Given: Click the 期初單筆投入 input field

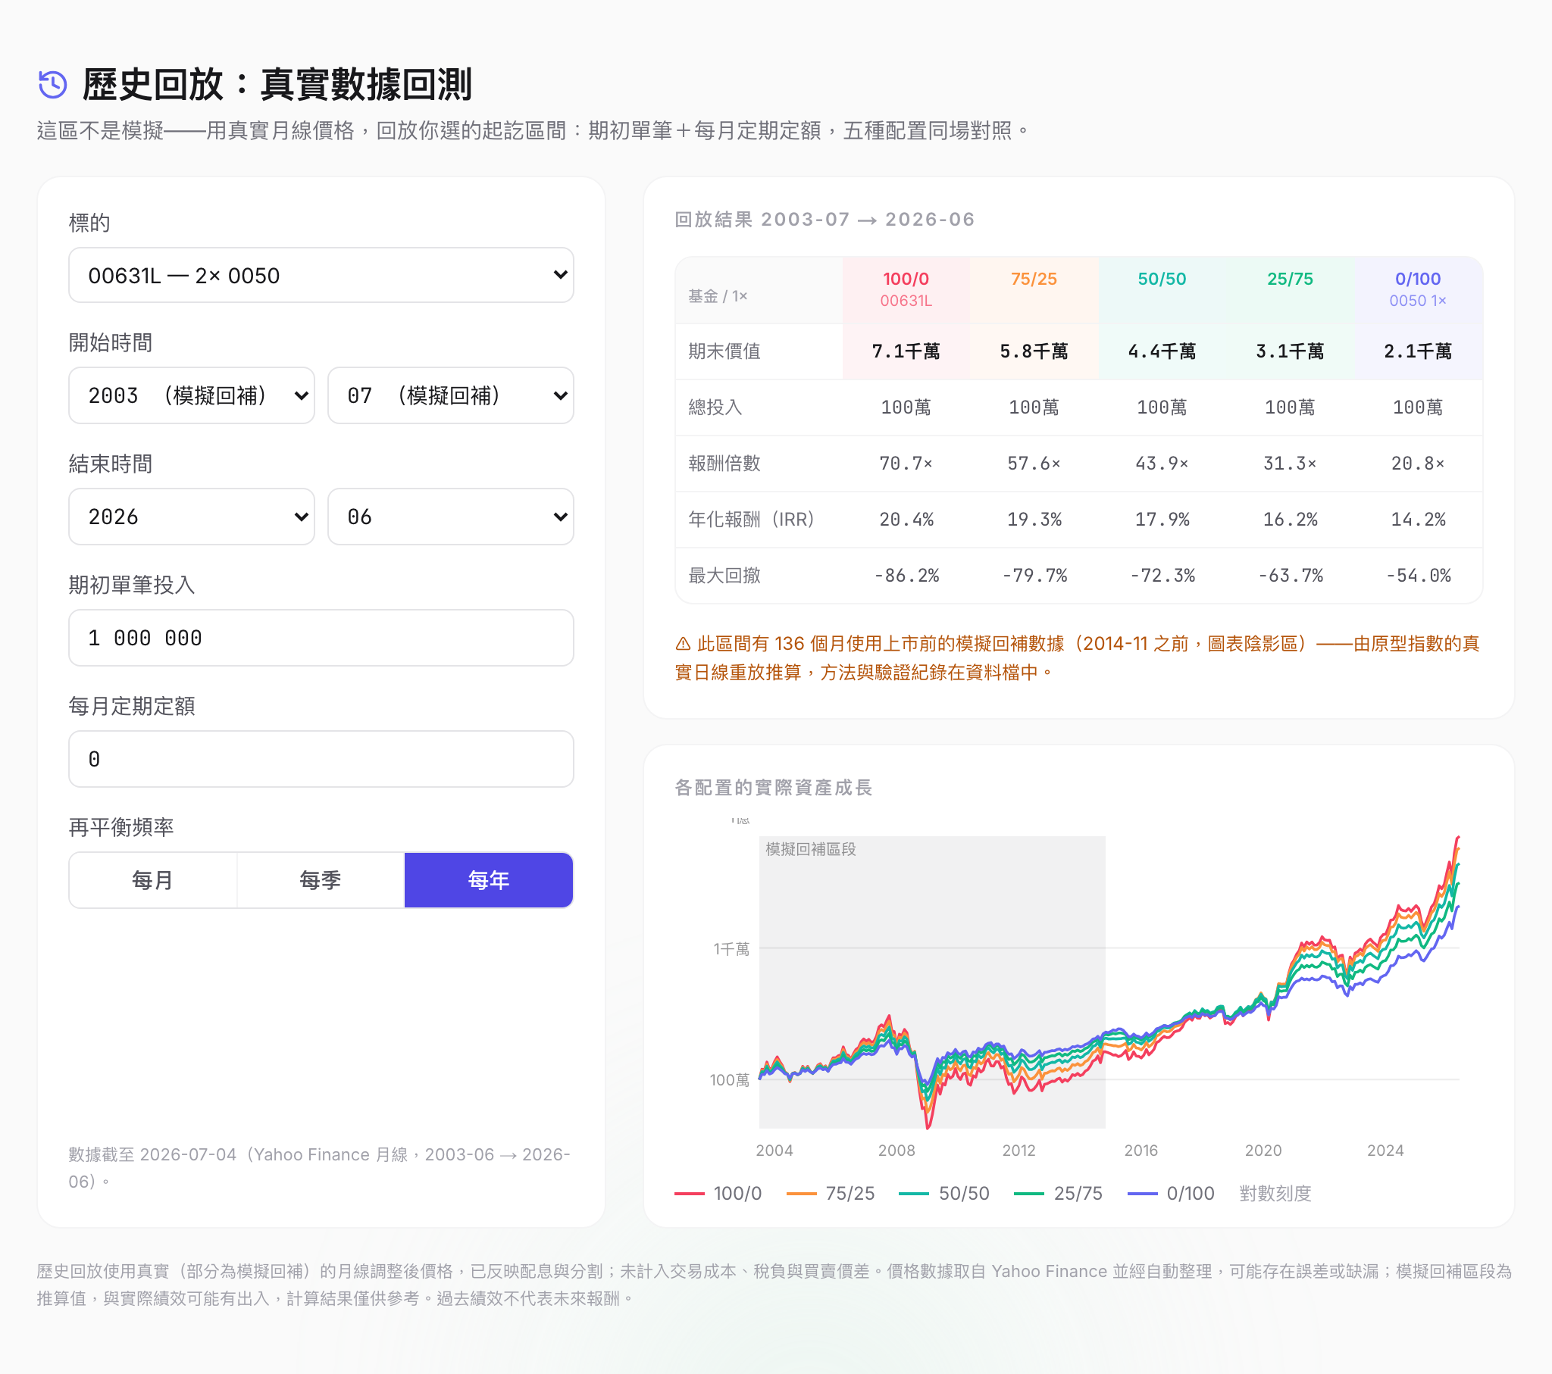Looking at the screenshot, I should (321, 638).
